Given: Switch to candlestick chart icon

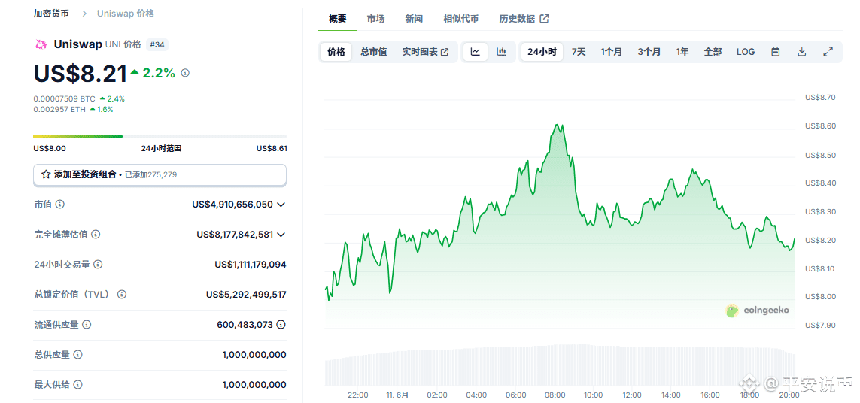Looking at the screenshot, I should point(501,52).
